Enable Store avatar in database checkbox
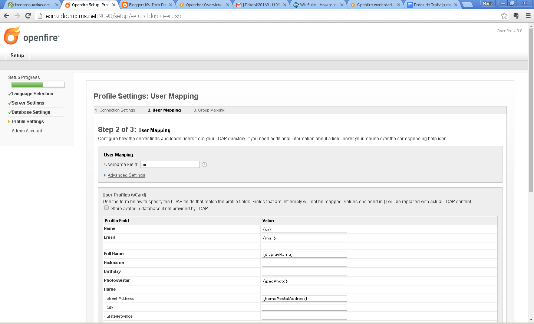The image size is (534, 324). pos(106,208)
